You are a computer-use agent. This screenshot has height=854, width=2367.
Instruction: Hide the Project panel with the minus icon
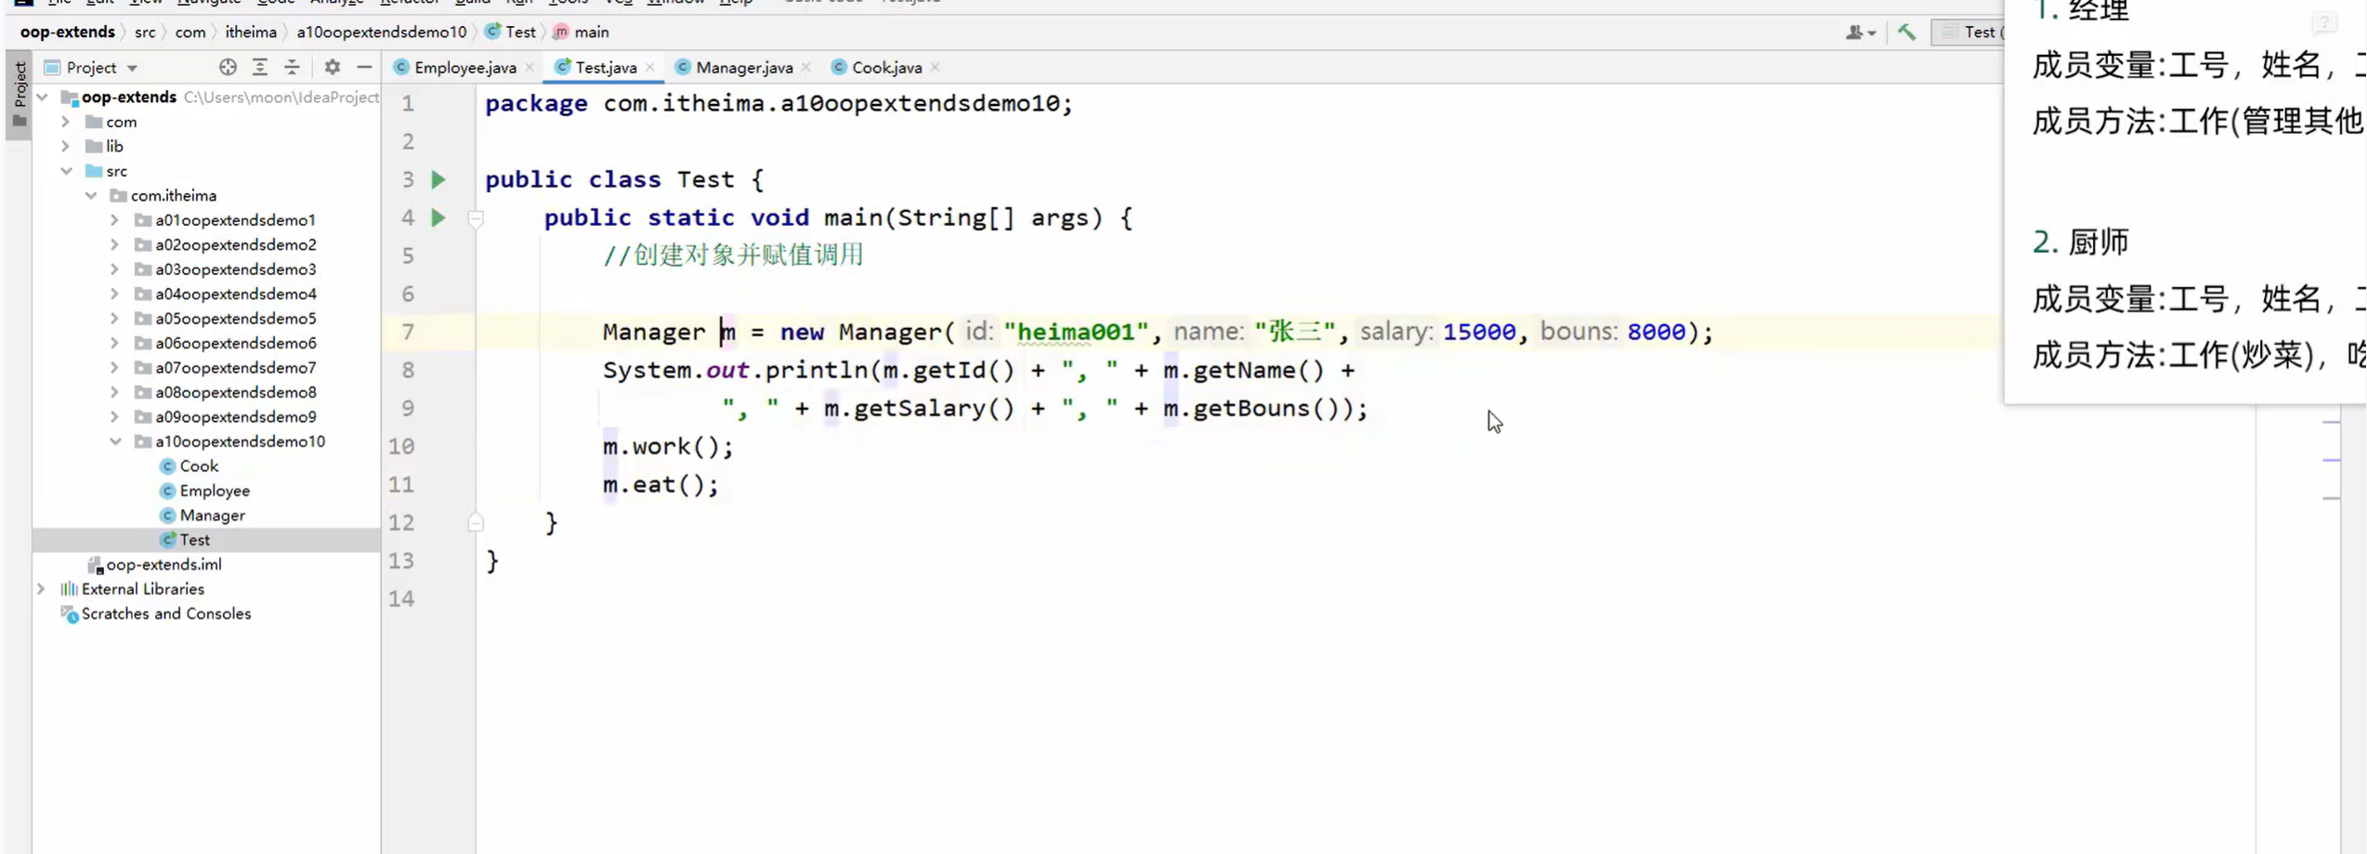tap(363, 66)
